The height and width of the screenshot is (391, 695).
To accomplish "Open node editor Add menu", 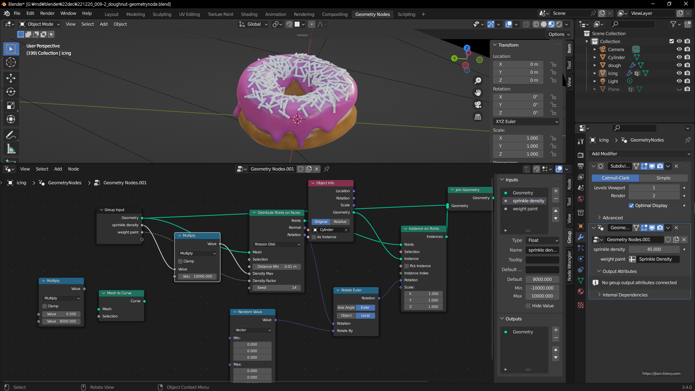I will (x=58, y=169).
